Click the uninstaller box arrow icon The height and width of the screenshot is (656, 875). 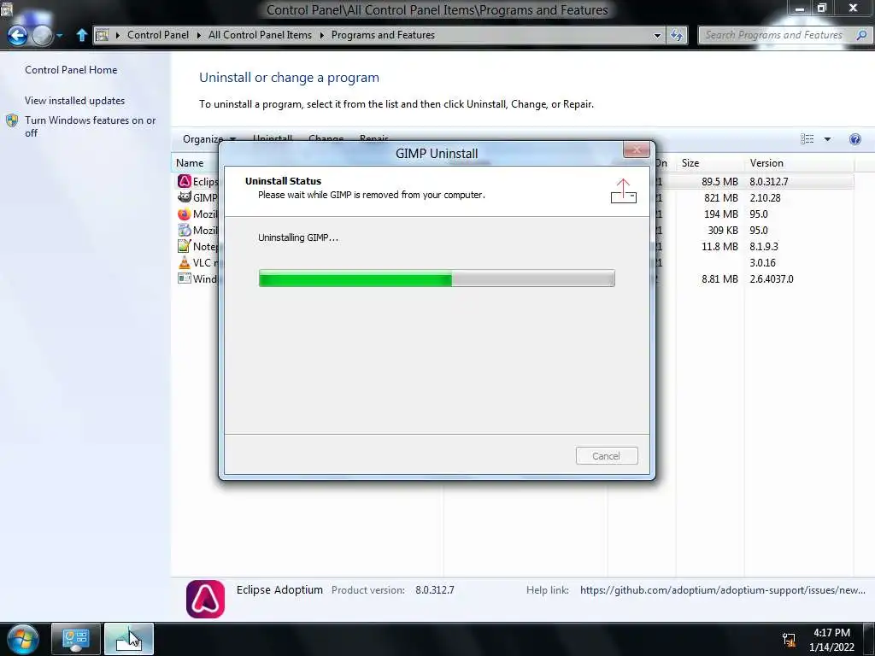(x=623, y=190)
